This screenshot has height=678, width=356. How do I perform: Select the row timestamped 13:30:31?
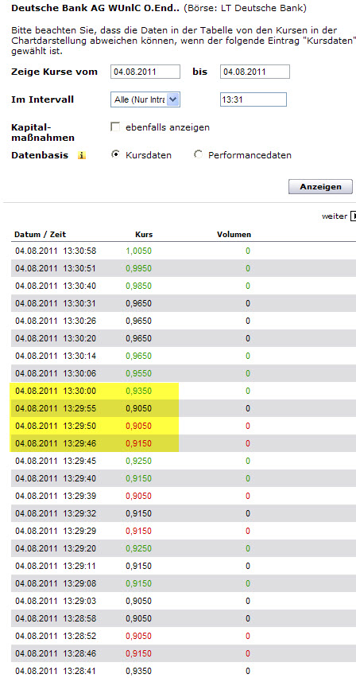click(x=184, y=303)
